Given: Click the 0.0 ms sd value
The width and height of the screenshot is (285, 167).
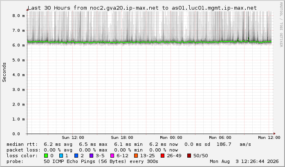Looking at the screenshot, I should point(197,144).
